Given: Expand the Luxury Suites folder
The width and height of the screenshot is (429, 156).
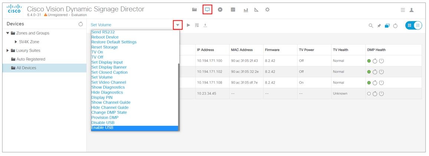Looking at the screenshot, I should click(x=8, y=50).
